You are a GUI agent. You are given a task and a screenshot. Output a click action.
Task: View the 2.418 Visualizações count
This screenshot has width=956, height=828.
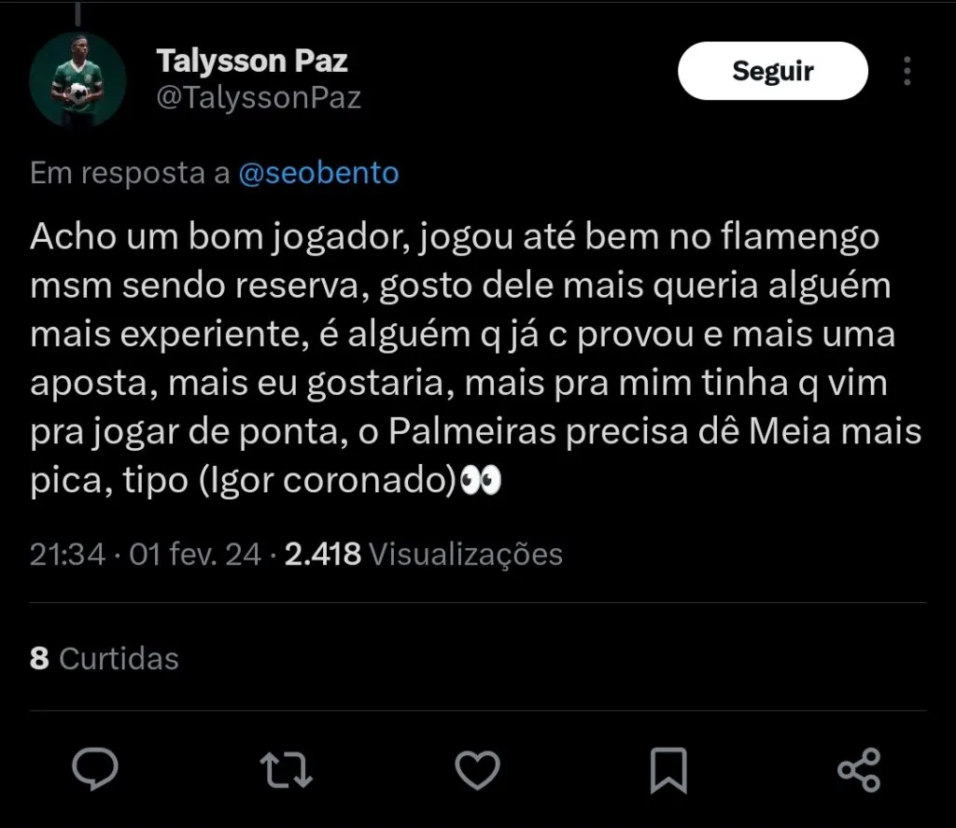[424, 554]
